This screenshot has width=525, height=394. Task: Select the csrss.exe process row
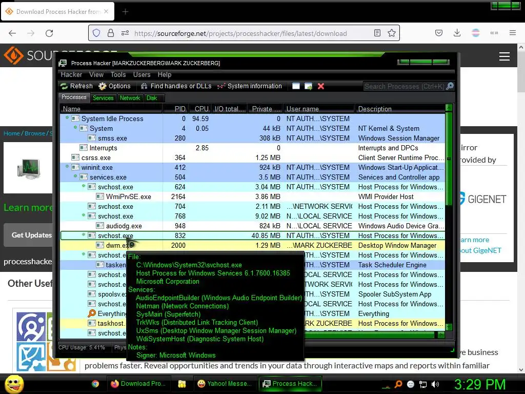[x=252, y=157]
